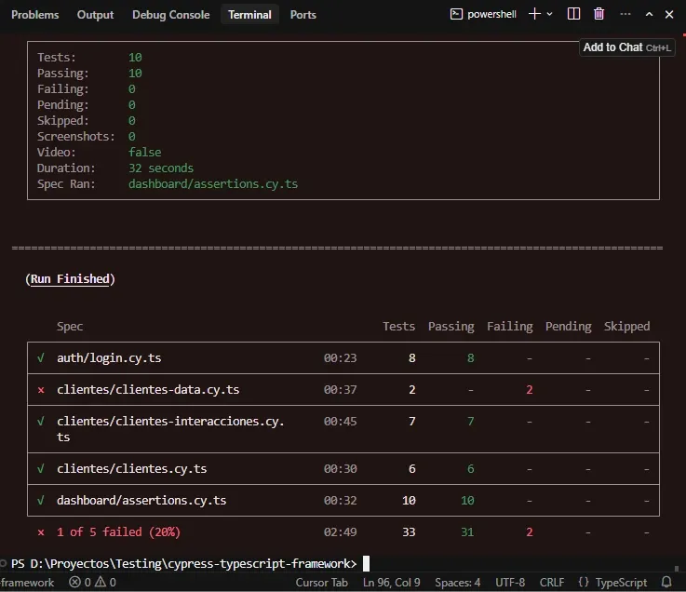
Task: Open the more actions ellipsis menu
Action: 625,14
